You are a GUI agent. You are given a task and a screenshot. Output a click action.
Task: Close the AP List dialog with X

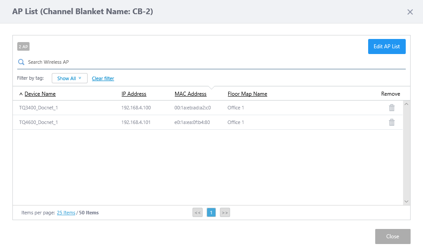point(410,12)
